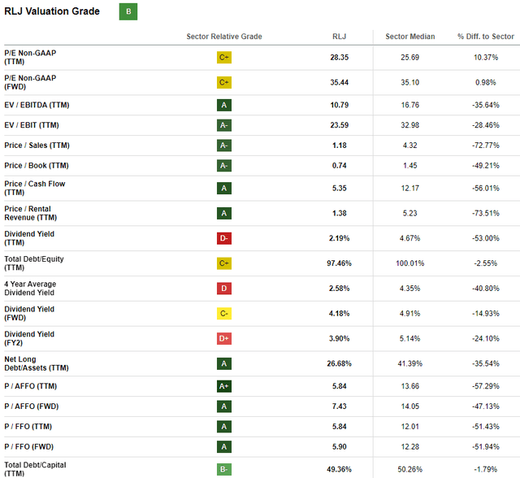Select the Total Debt/Equity (TTM) label
This screenshot has height=478, width=520.
point(34,263)
